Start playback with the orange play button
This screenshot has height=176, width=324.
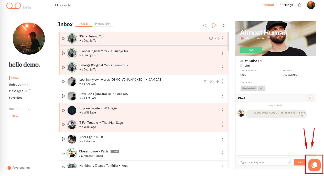coord(214,25)
